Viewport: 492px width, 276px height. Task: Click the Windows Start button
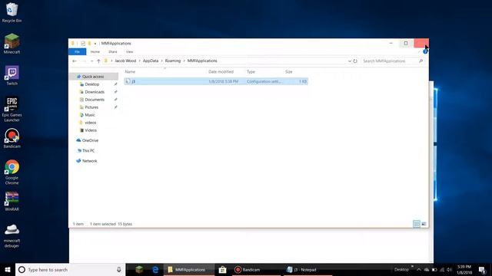point(8,269)
